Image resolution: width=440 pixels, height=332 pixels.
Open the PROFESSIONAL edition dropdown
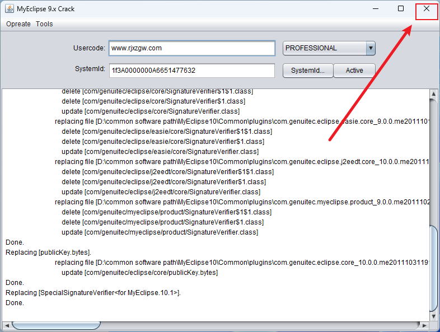pyautogui.click(x=329, y=48)
